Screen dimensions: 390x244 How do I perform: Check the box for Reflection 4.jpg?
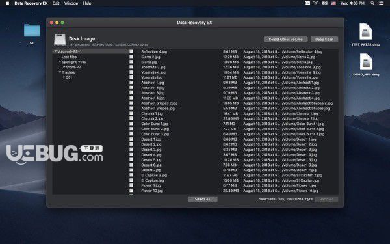131,51
